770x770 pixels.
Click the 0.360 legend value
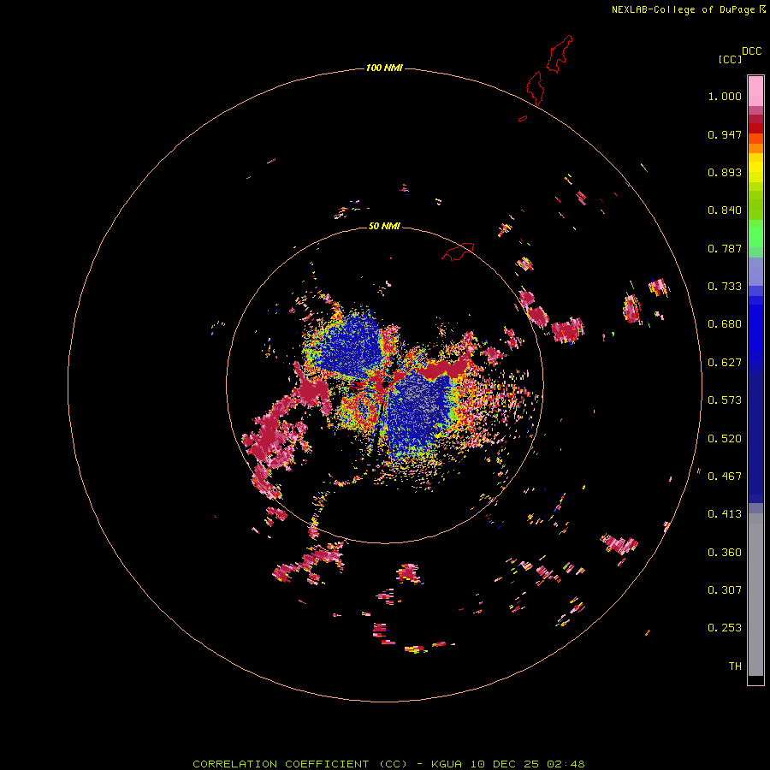725,553
